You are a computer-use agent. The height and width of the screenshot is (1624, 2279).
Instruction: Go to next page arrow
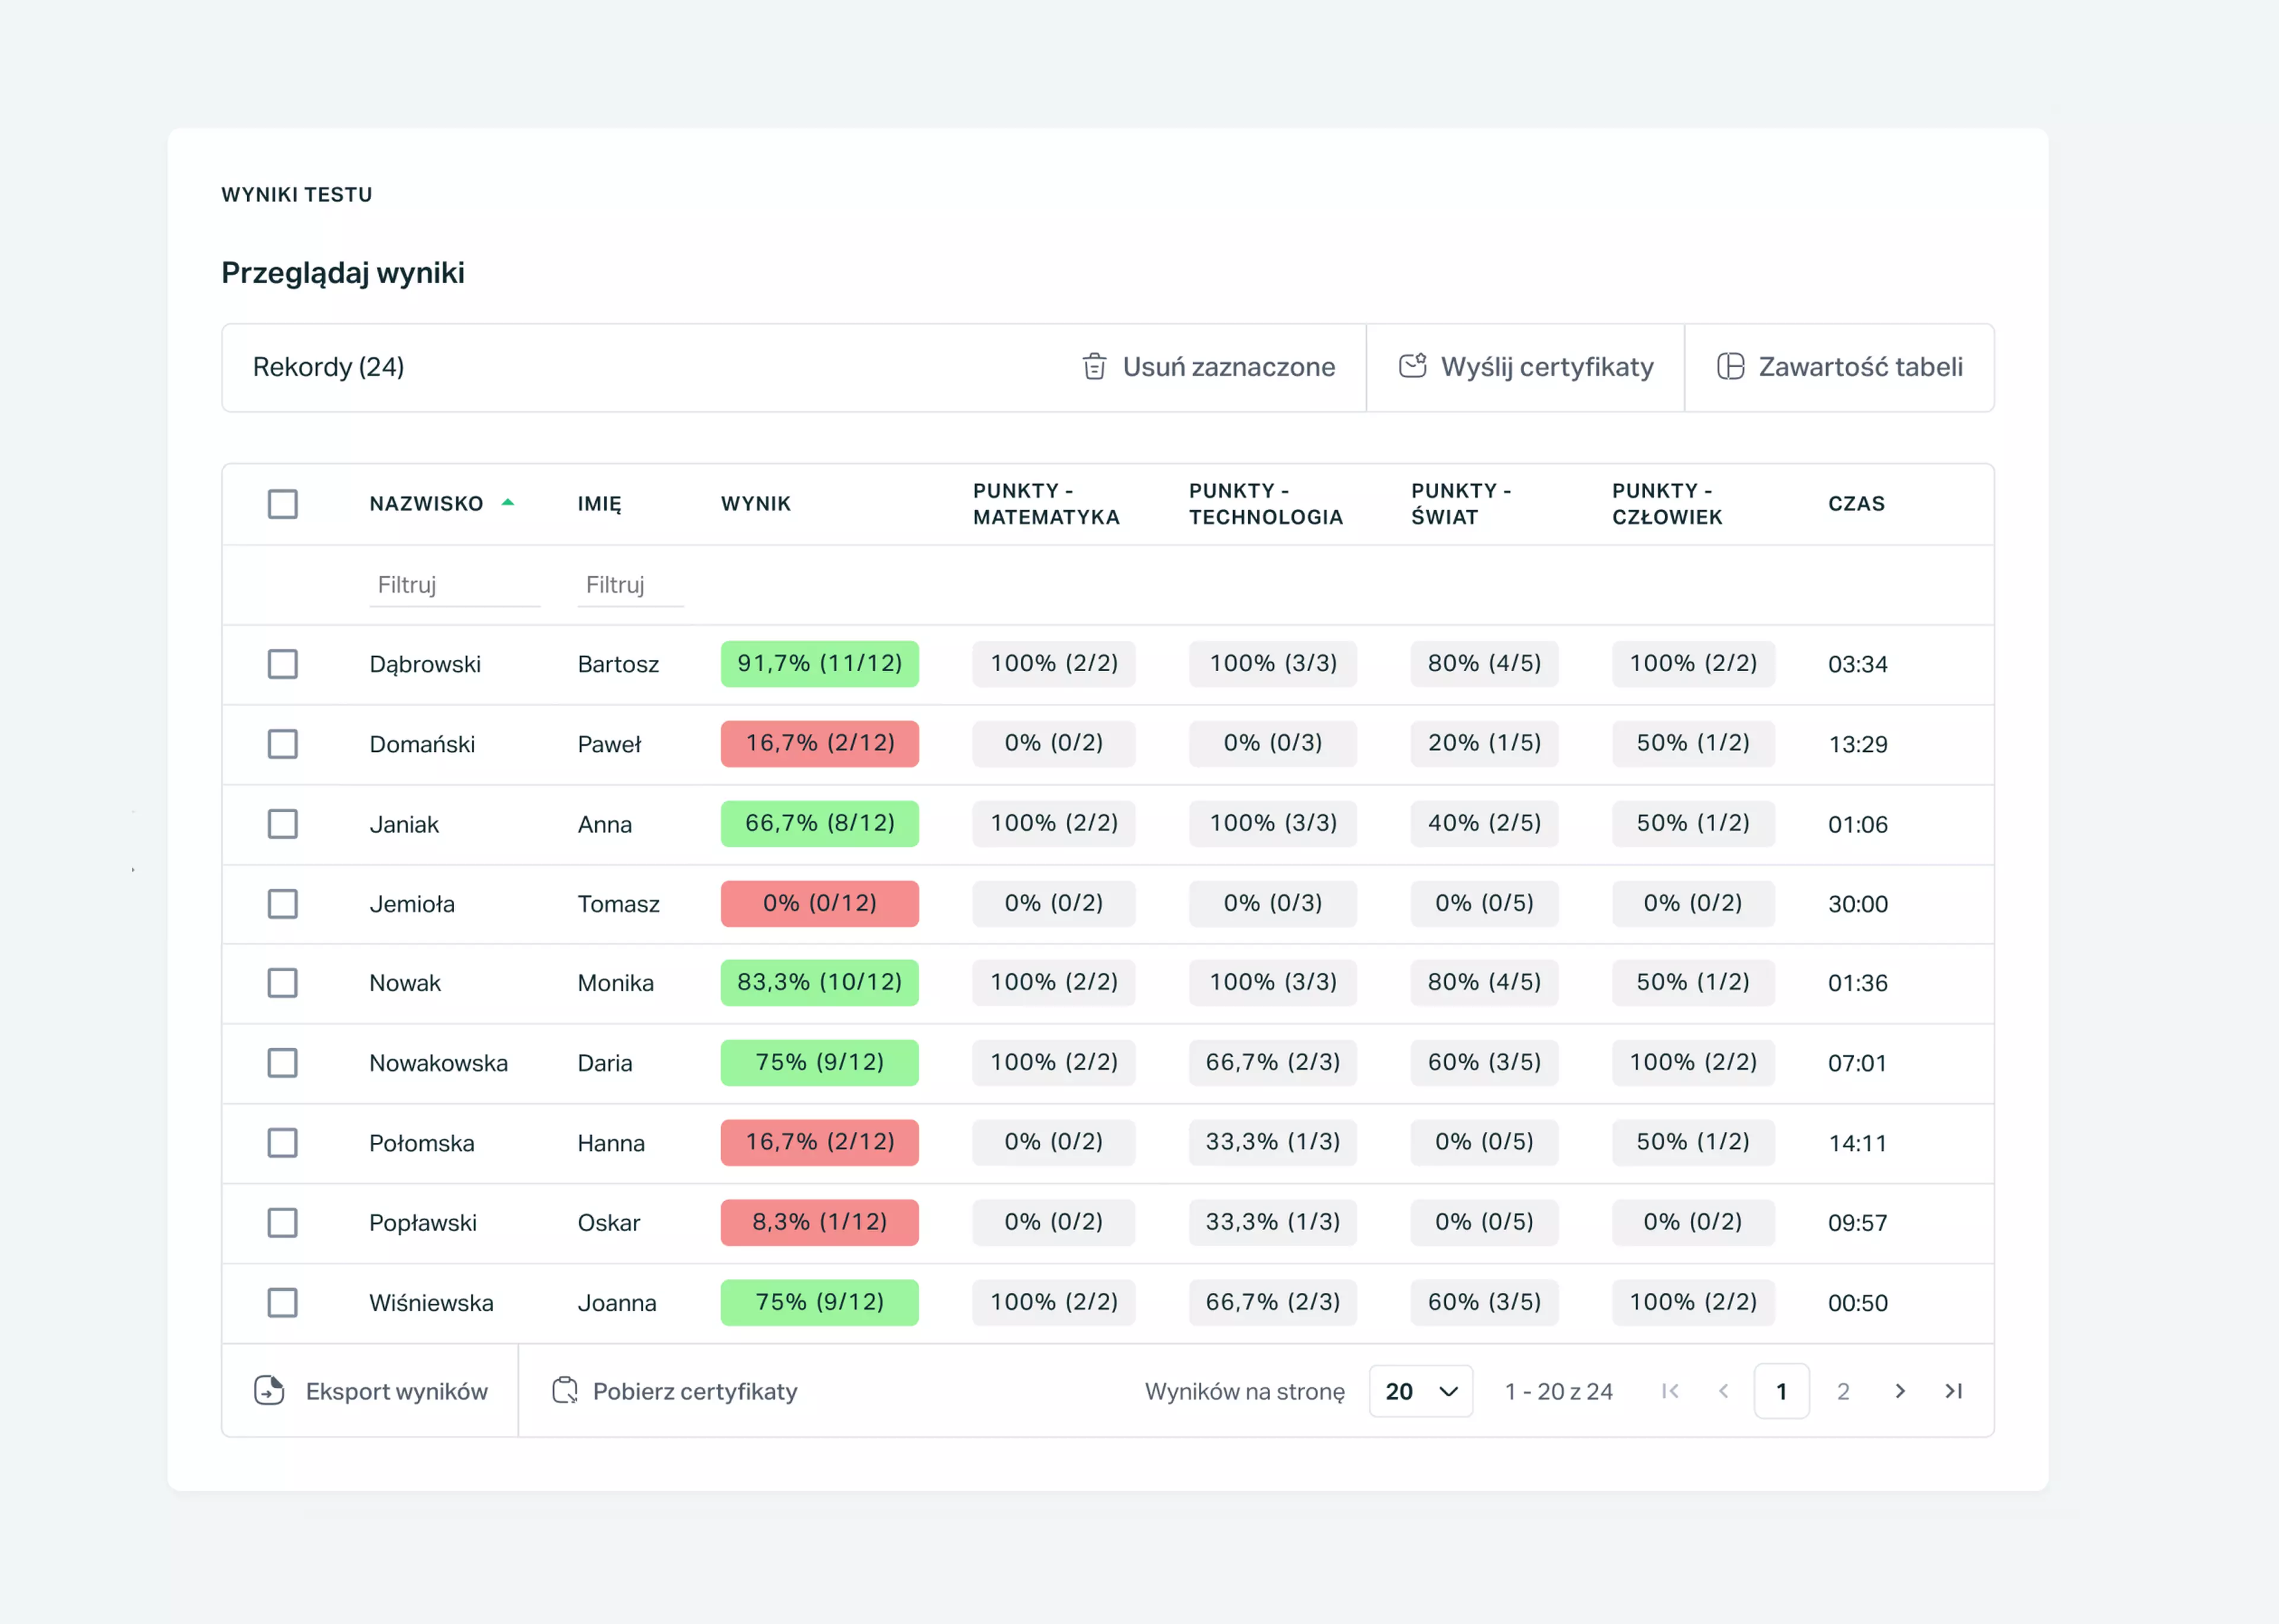click(x=1900, y=1391)
